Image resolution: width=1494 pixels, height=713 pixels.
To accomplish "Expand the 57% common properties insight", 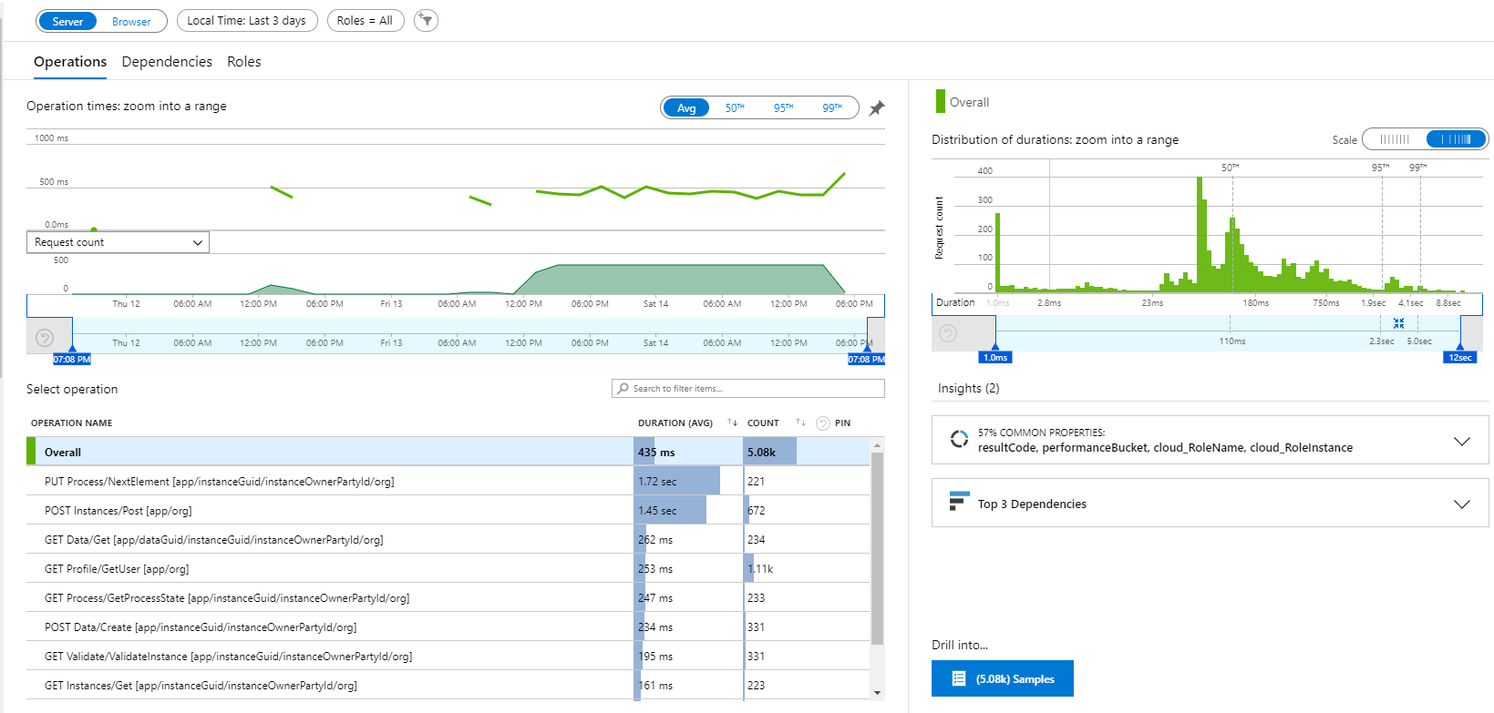I will (x=1461, y=441).
